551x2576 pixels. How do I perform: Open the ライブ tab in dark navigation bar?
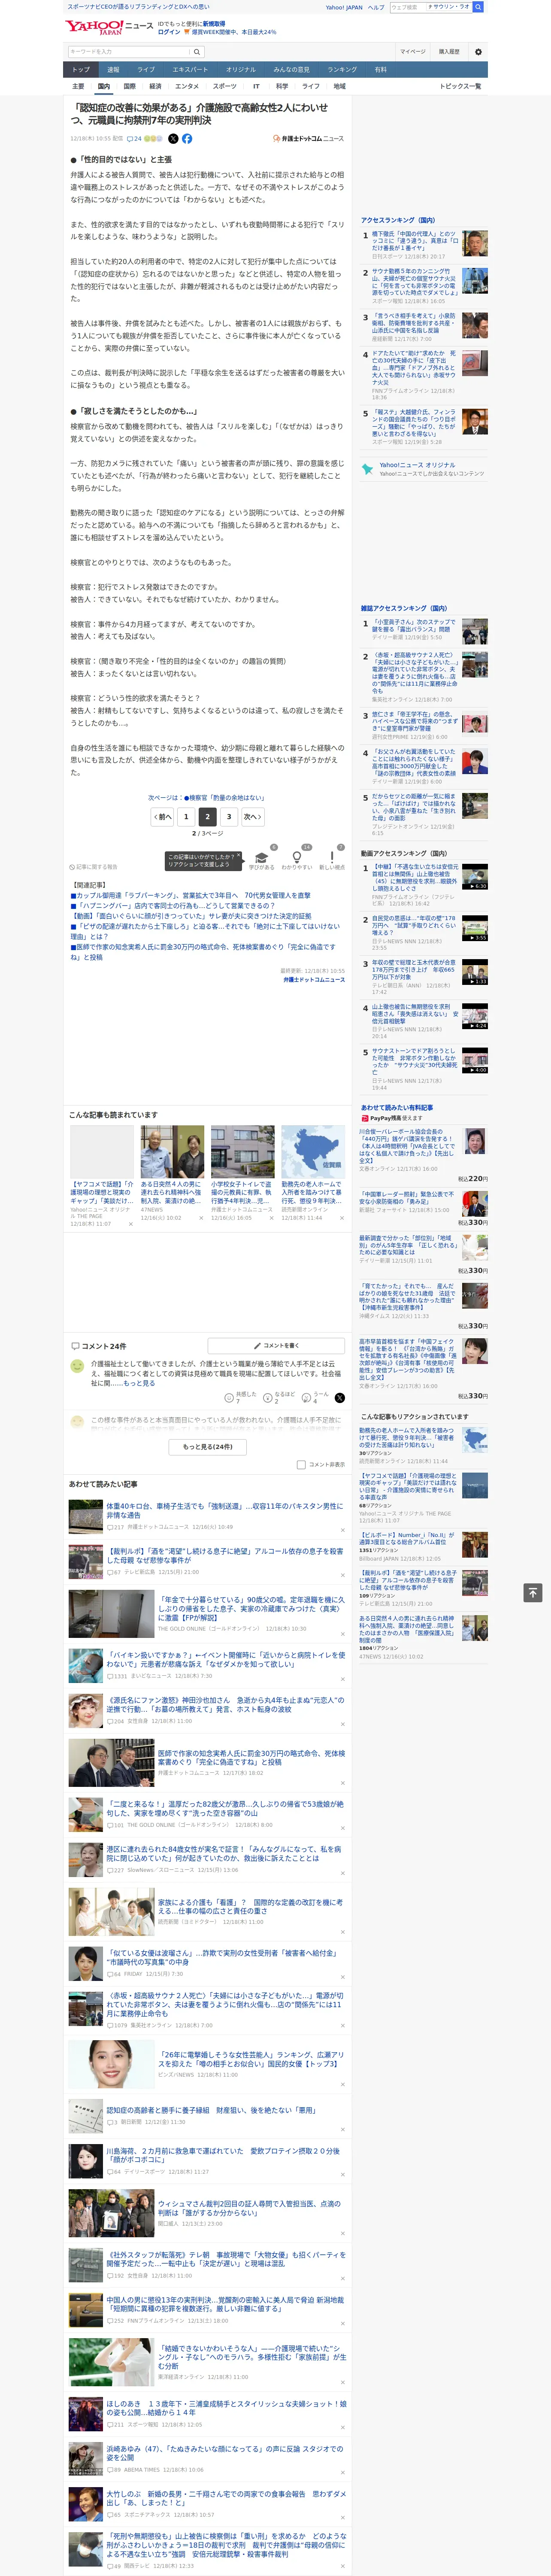pos(146,69)
